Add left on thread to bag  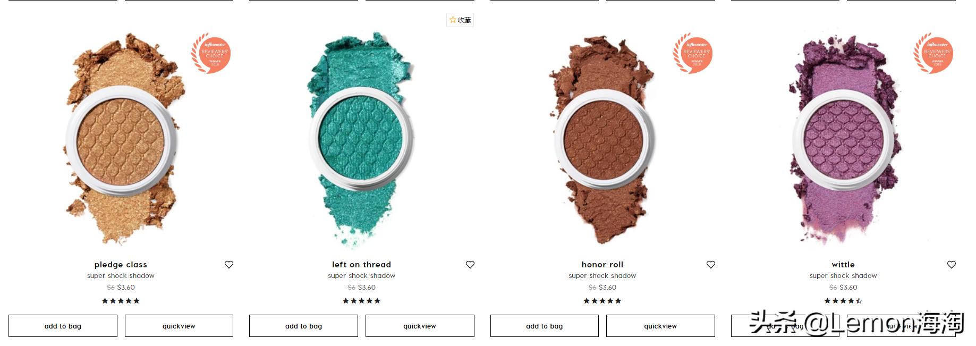click(x=303, y=326)
